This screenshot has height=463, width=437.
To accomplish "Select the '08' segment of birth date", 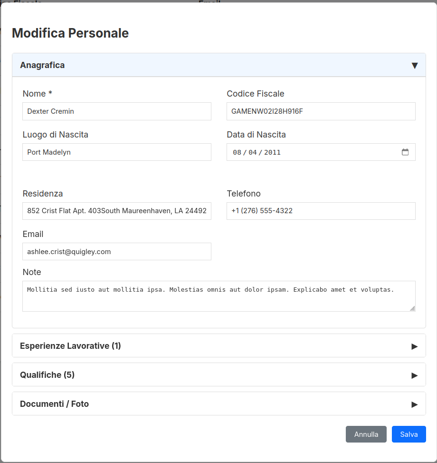I will 237,153.
